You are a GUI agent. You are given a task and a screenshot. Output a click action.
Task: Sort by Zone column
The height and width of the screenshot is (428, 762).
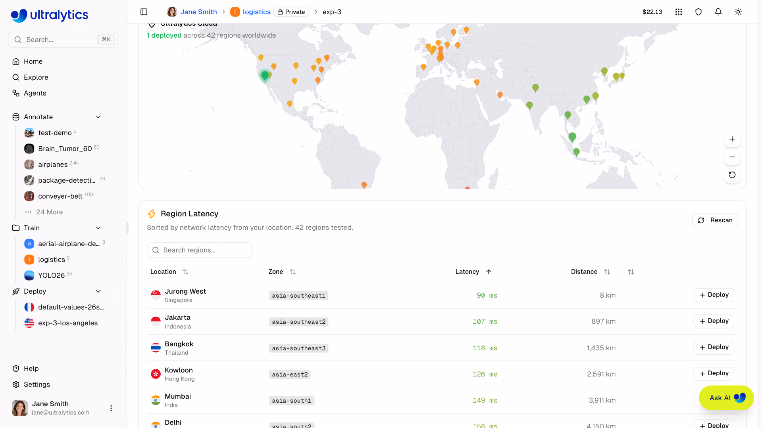pos(282,272)
